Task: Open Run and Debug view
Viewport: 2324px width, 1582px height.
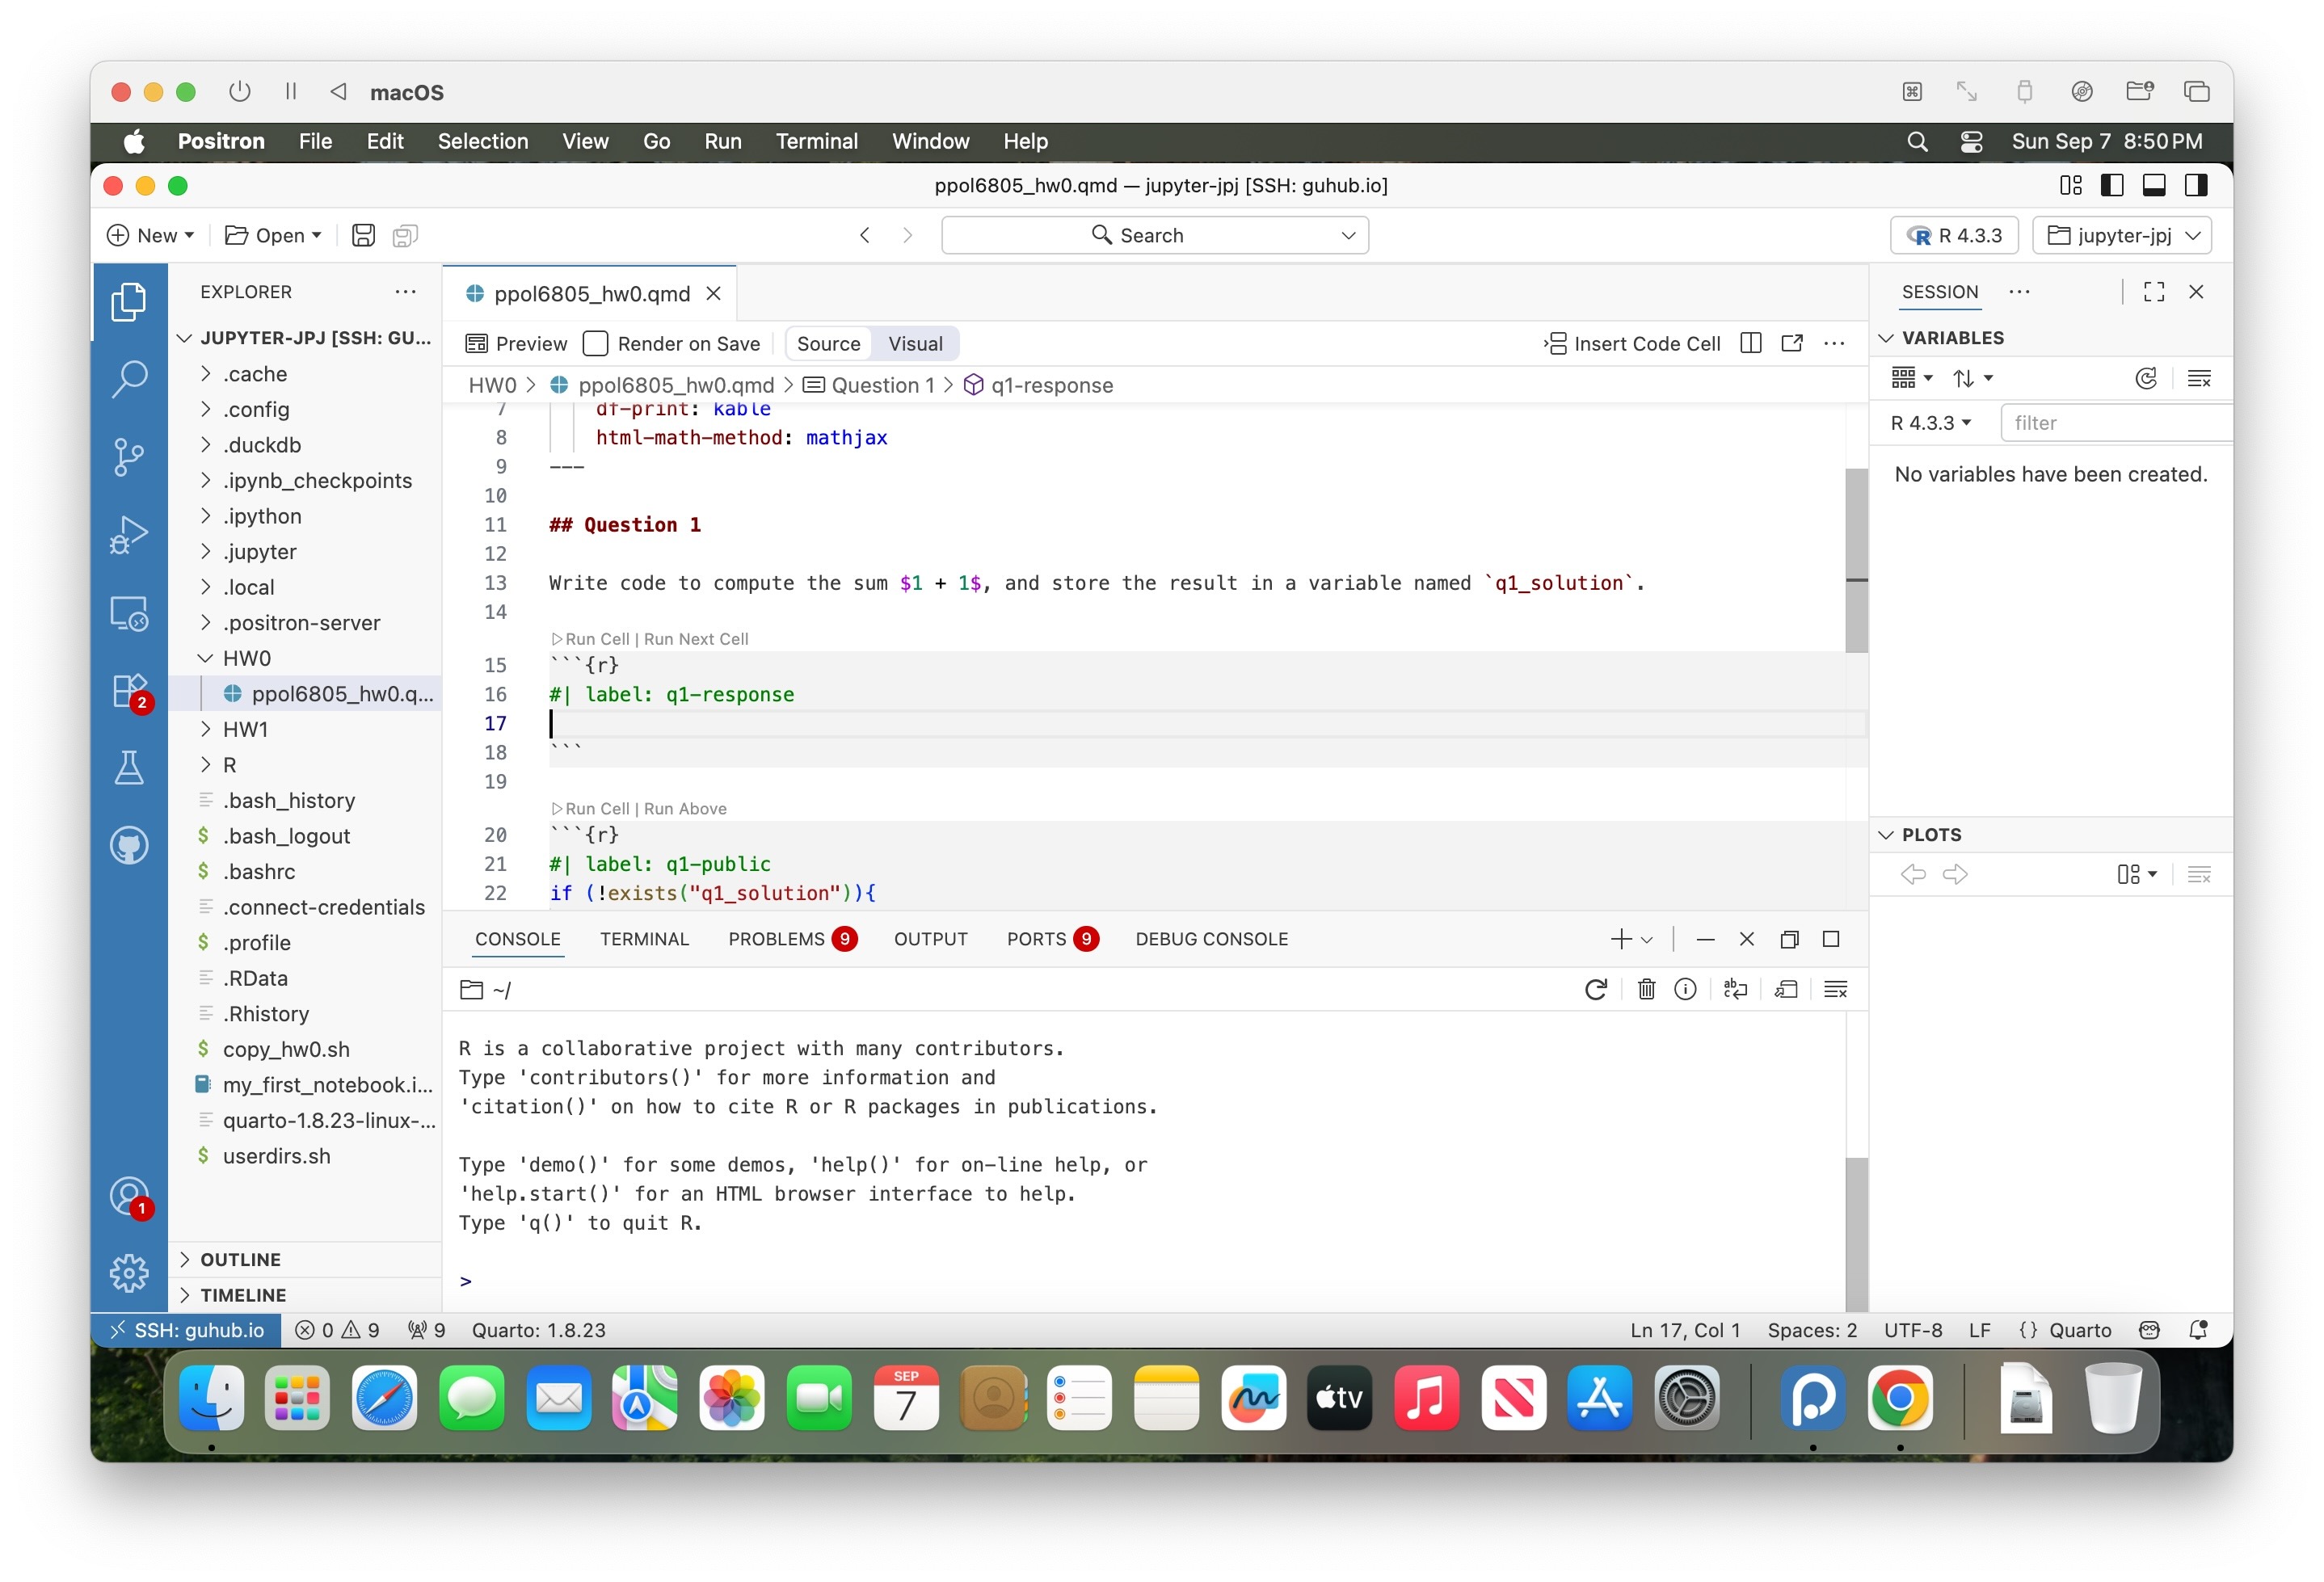Action: point(129,535)
